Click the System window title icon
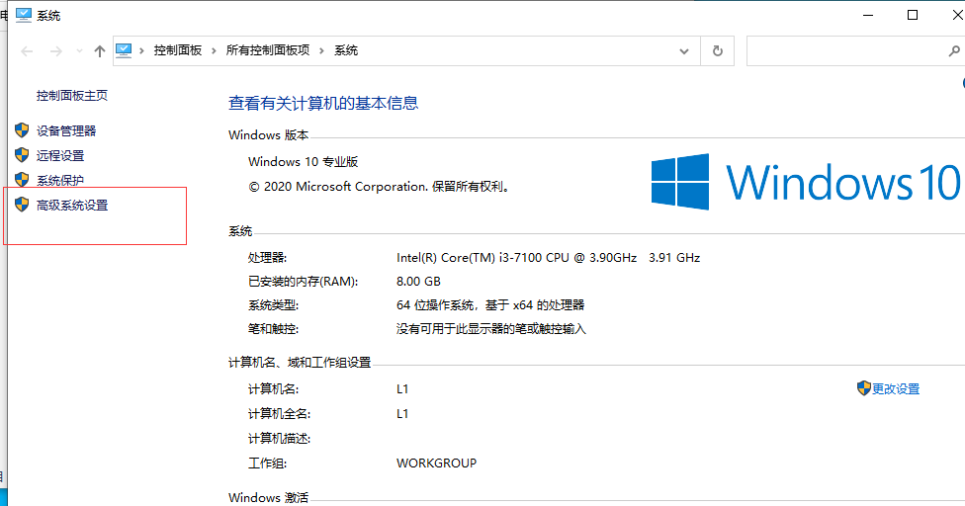Viewport: 965px width, 506px height. click(24, 15)
